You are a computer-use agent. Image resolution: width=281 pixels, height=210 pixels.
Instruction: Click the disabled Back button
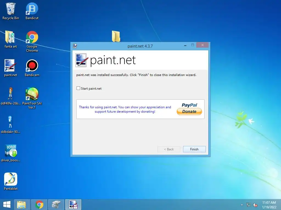coord(169,149)
